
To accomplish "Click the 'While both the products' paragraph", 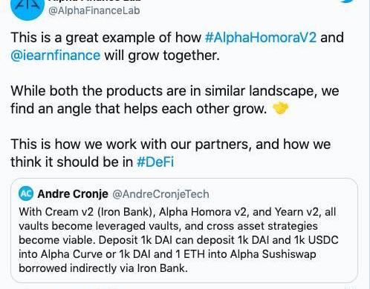I will (x=175, y=99).
